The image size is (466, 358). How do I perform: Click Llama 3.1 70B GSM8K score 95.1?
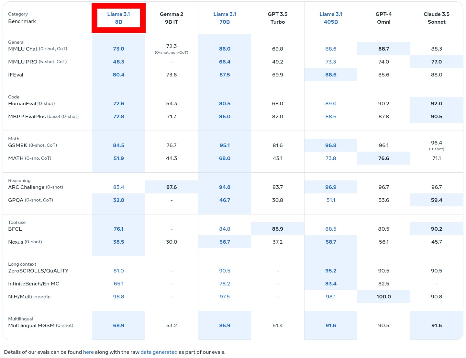tap(225, 145)
